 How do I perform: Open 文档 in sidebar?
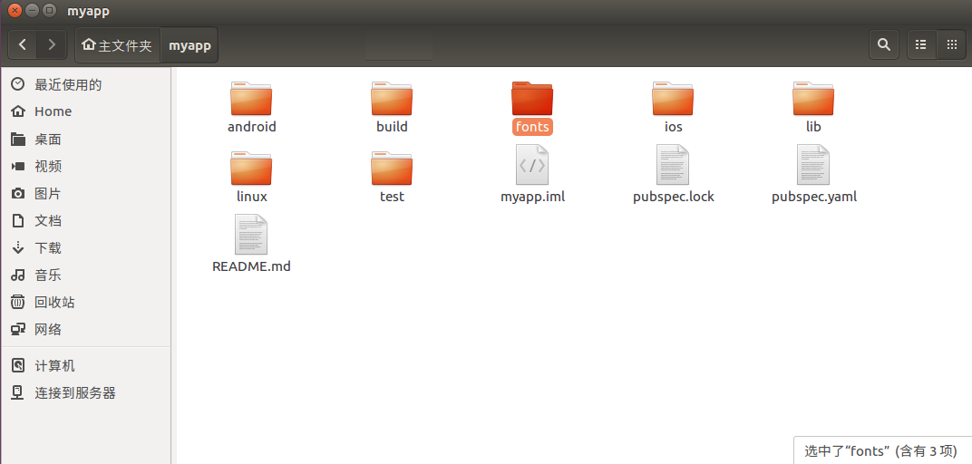pos(85,221)
